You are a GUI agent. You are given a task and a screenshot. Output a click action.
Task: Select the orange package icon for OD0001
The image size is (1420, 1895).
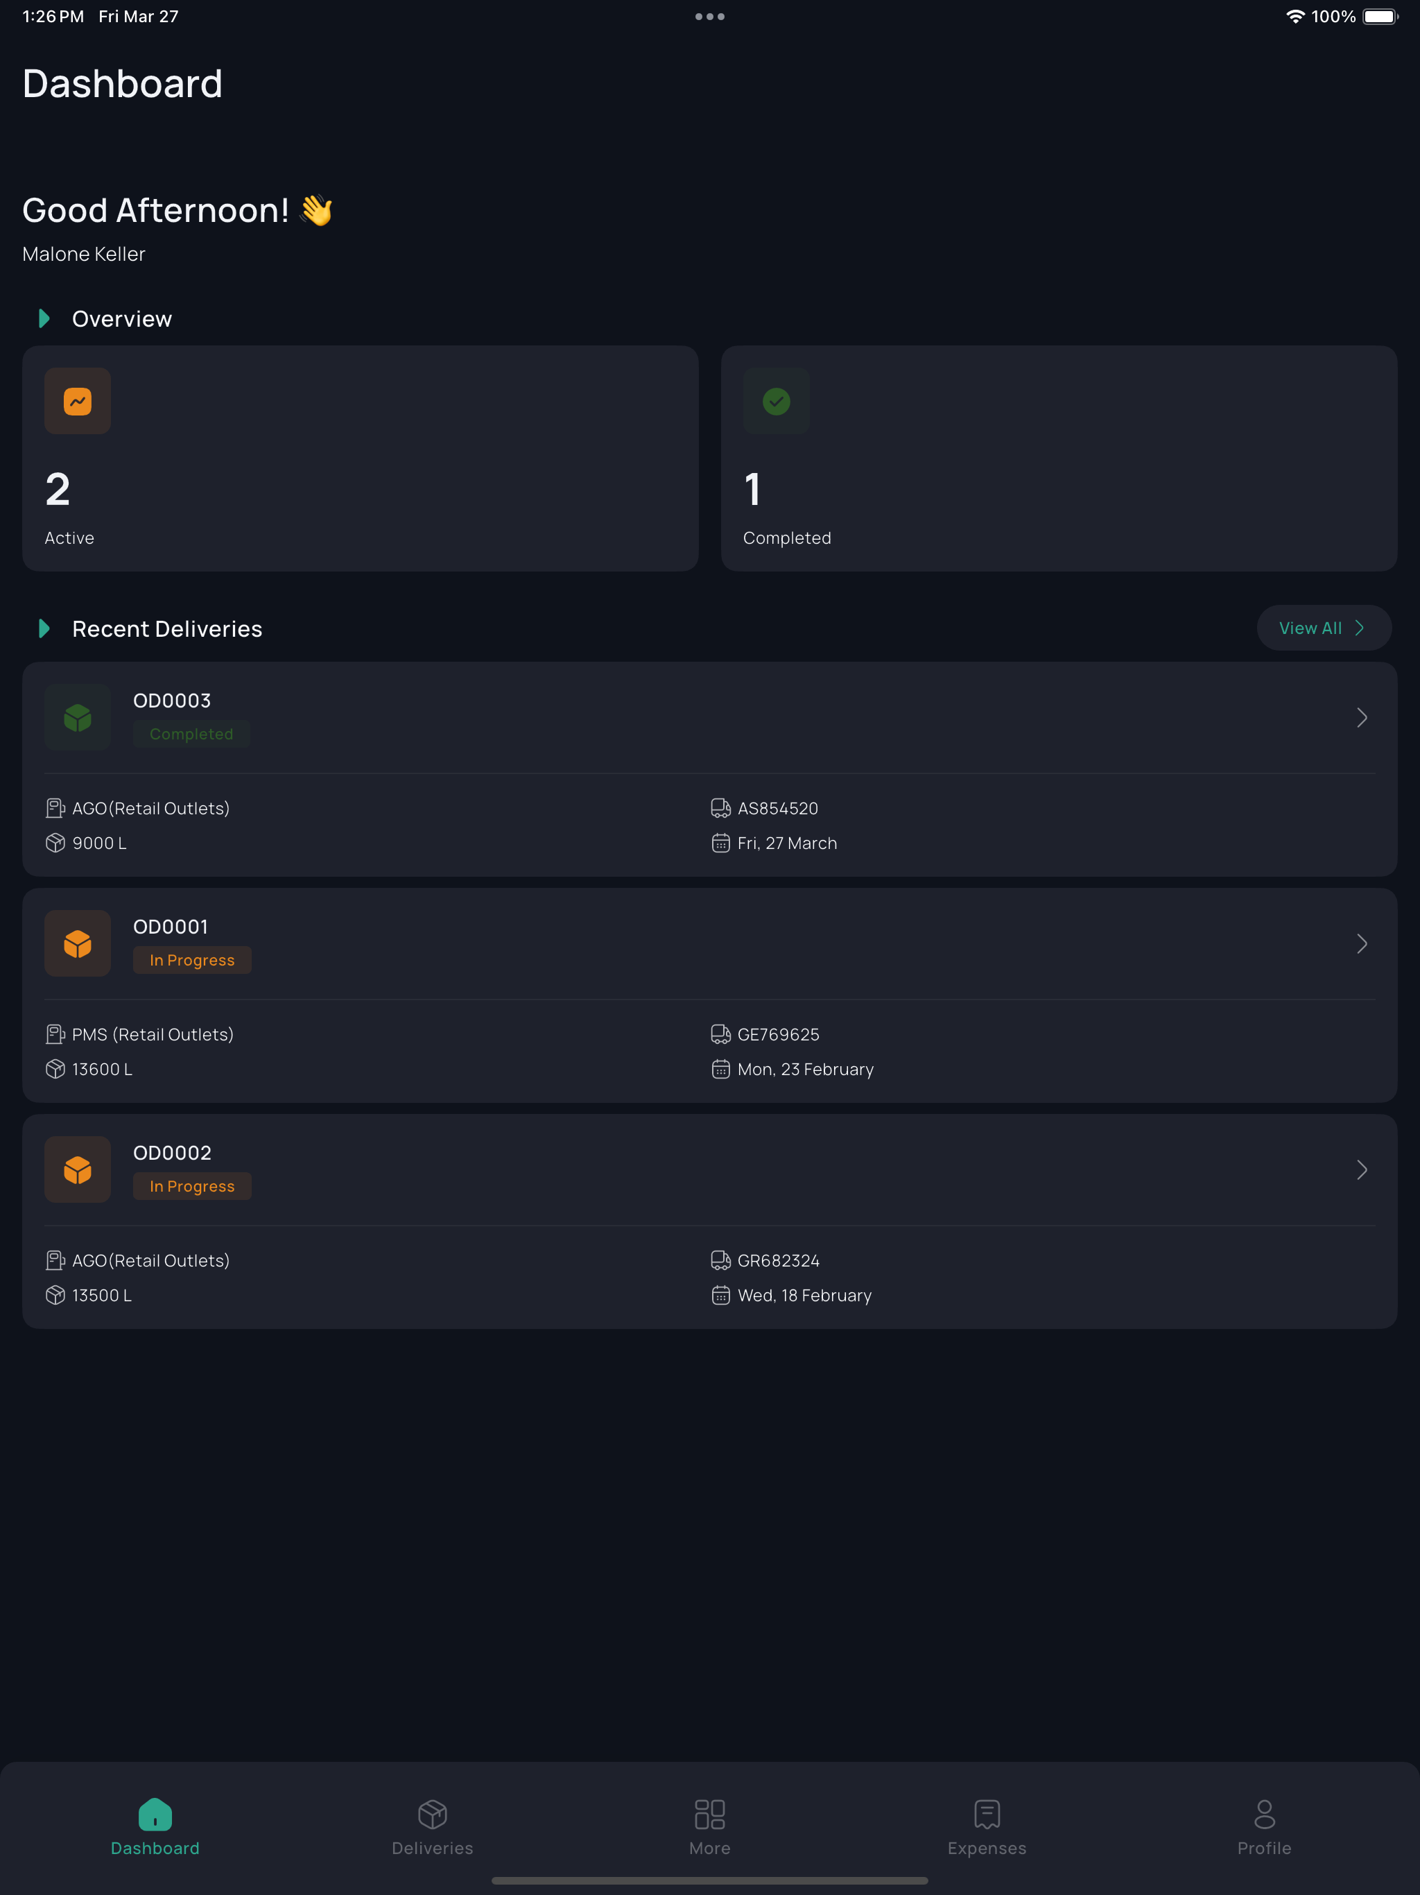click(x=77, y=943)
